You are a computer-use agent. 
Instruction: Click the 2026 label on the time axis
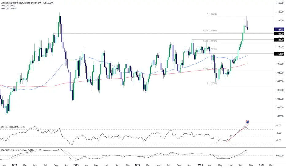(262, 165)
